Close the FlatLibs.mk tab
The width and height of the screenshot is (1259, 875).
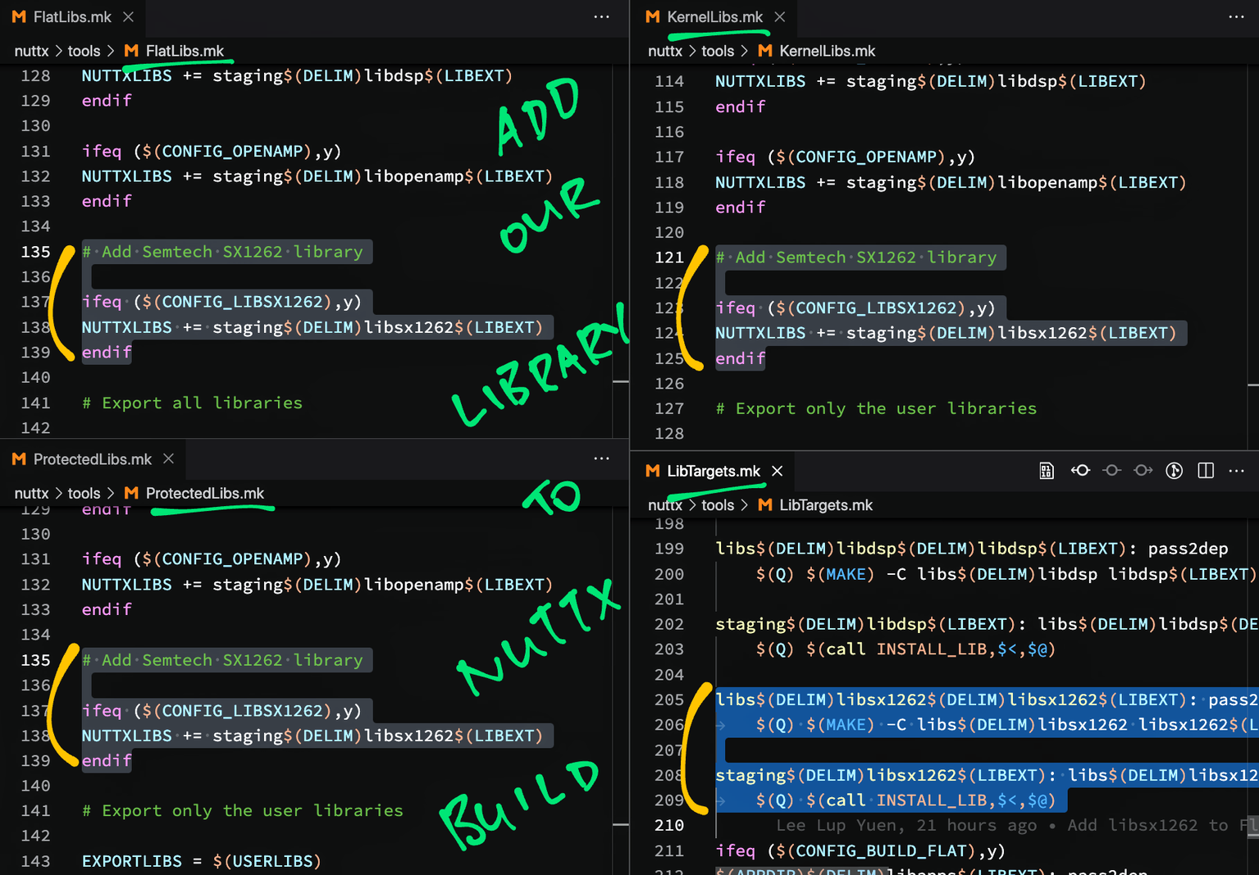point(128,17)
